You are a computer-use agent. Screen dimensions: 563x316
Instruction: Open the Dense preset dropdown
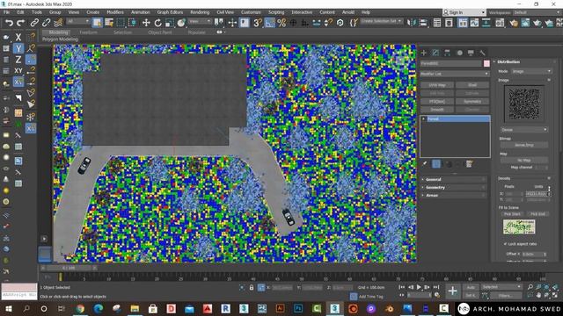click(x=524, y=129)
